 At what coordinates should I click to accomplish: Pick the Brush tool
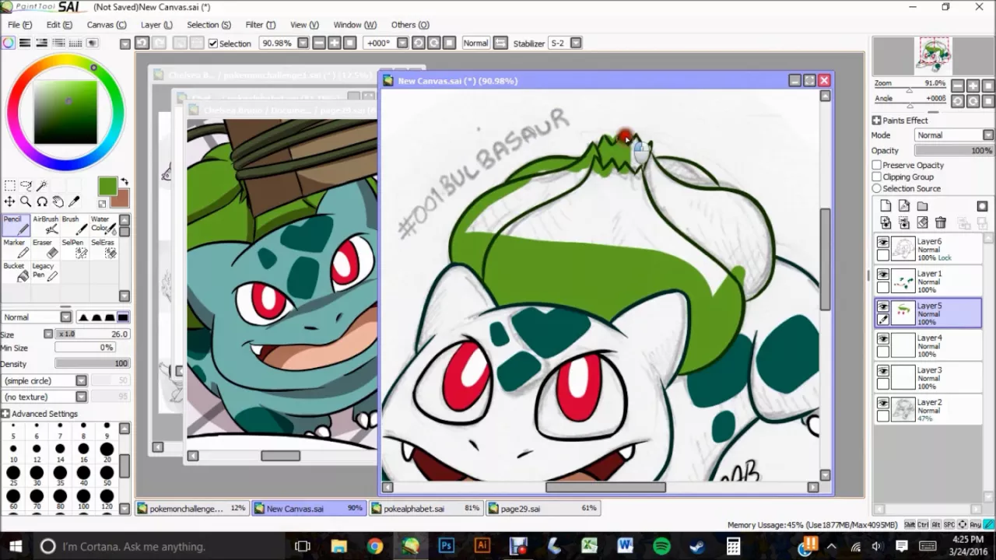coord(74,225)
